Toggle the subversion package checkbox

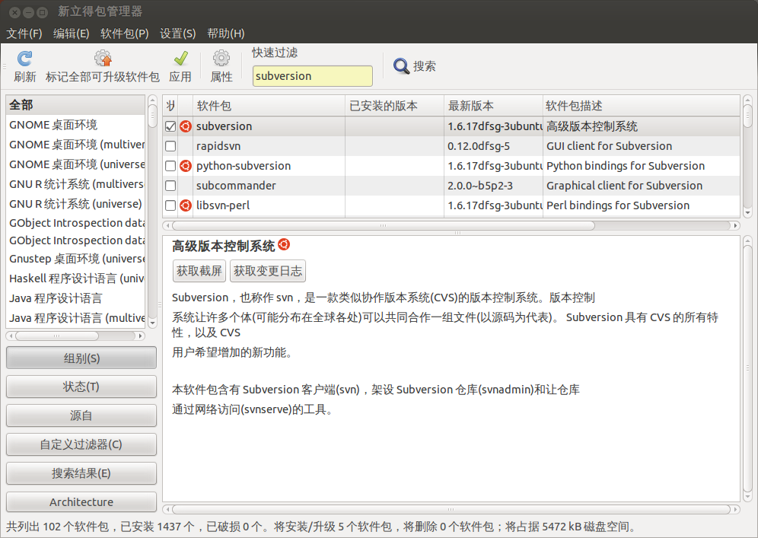pos(170,126)
